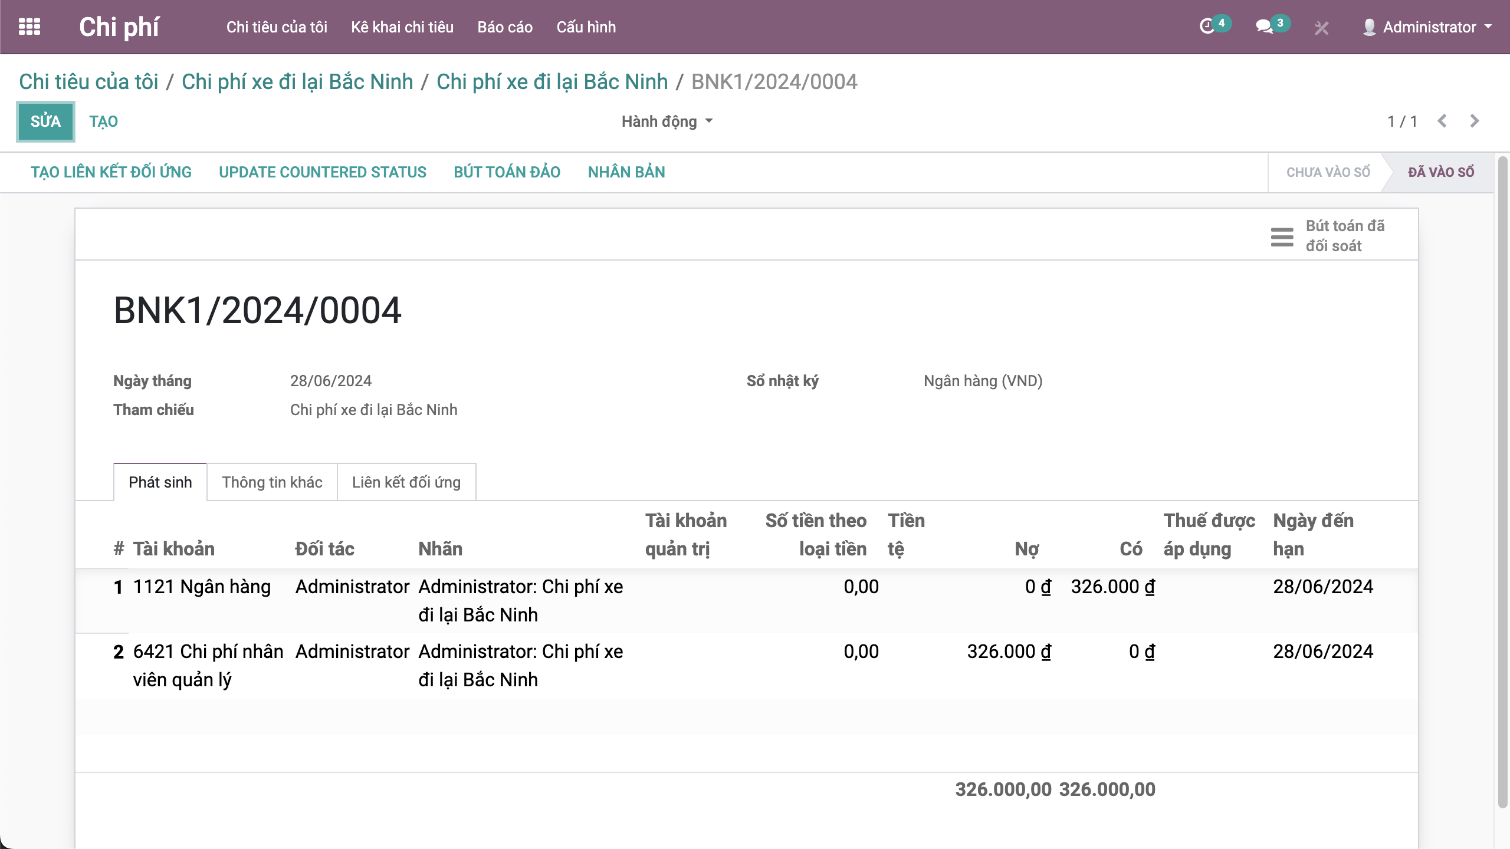The width and height of the screenshot is (1510, 849).
Task: Expand the Hành động dropdown
Action: [667, 121]
